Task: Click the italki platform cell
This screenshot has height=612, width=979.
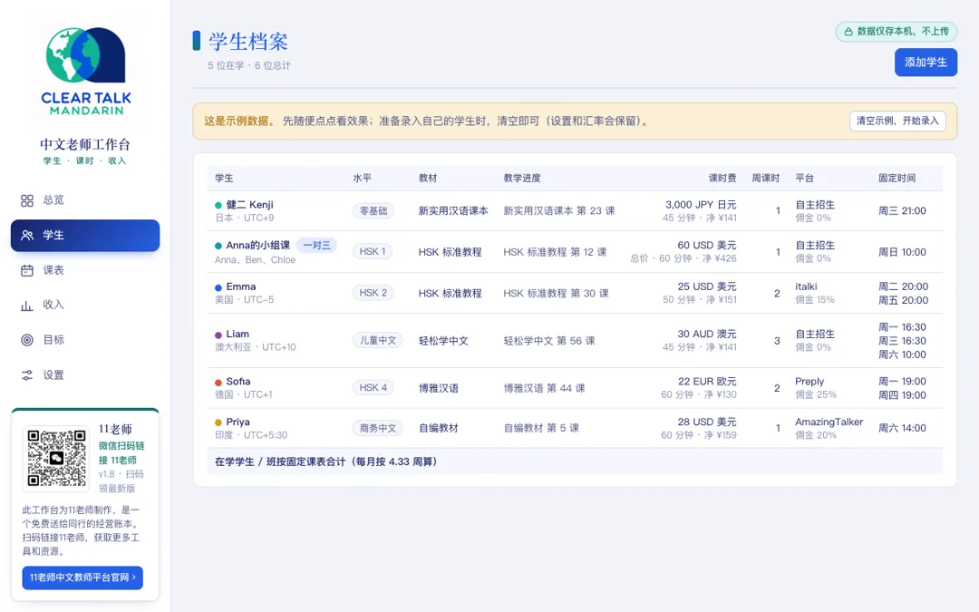Action: tap(806, 287)
